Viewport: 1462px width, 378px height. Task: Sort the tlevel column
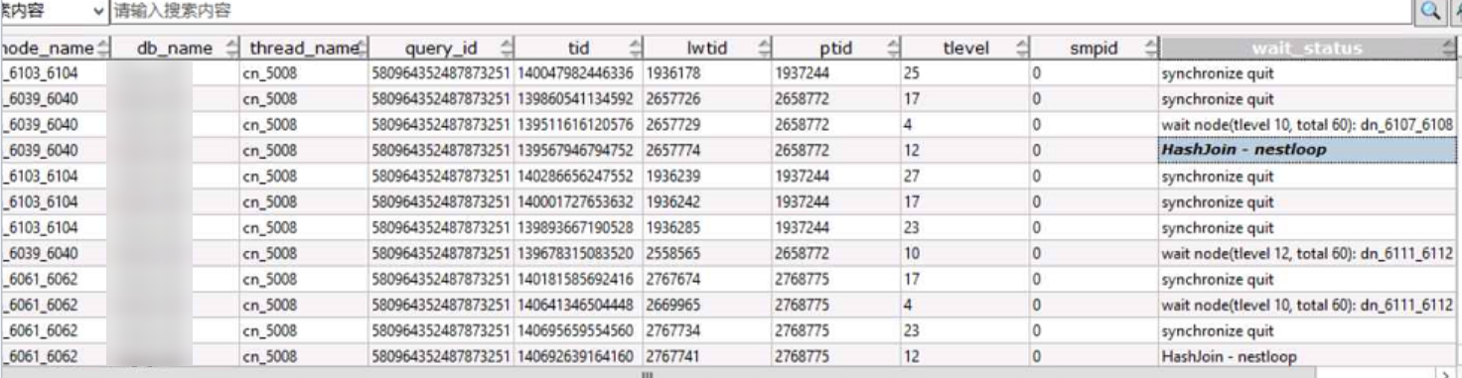coord(965,47)
